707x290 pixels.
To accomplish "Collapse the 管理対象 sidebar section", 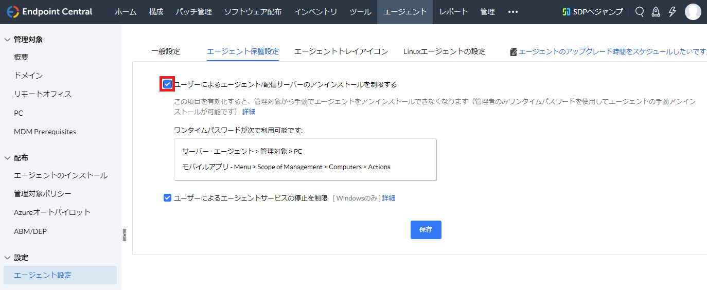I will coord(7,40).
